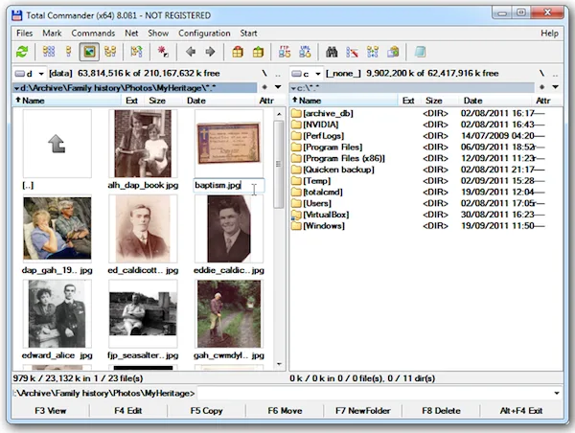Image resolution: width=575 pixels, height=433 pixels.
Task: Click the green Reread source refresh icon
Action: (22, 52)
